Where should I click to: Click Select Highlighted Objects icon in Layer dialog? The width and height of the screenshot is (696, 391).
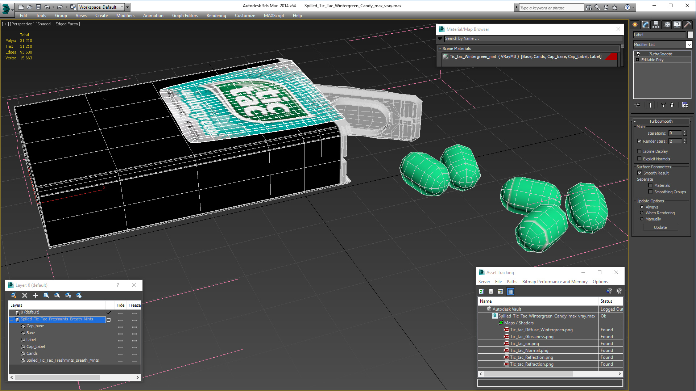(x=46, y=295)
